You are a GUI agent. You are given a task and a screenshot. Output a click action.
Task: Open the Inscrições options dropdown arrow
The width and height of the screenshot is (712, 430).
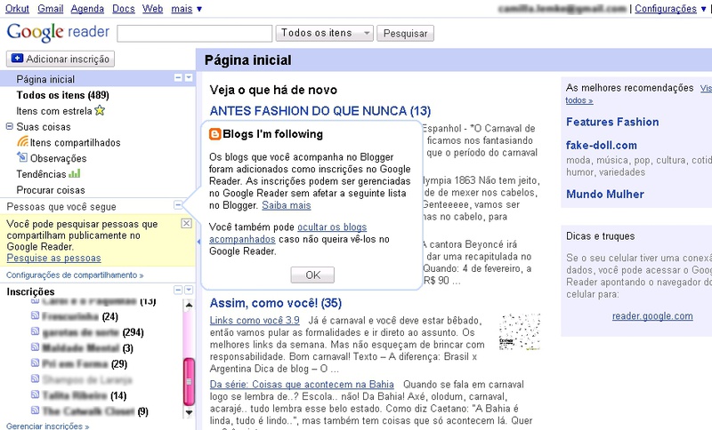tap(189, 290)
